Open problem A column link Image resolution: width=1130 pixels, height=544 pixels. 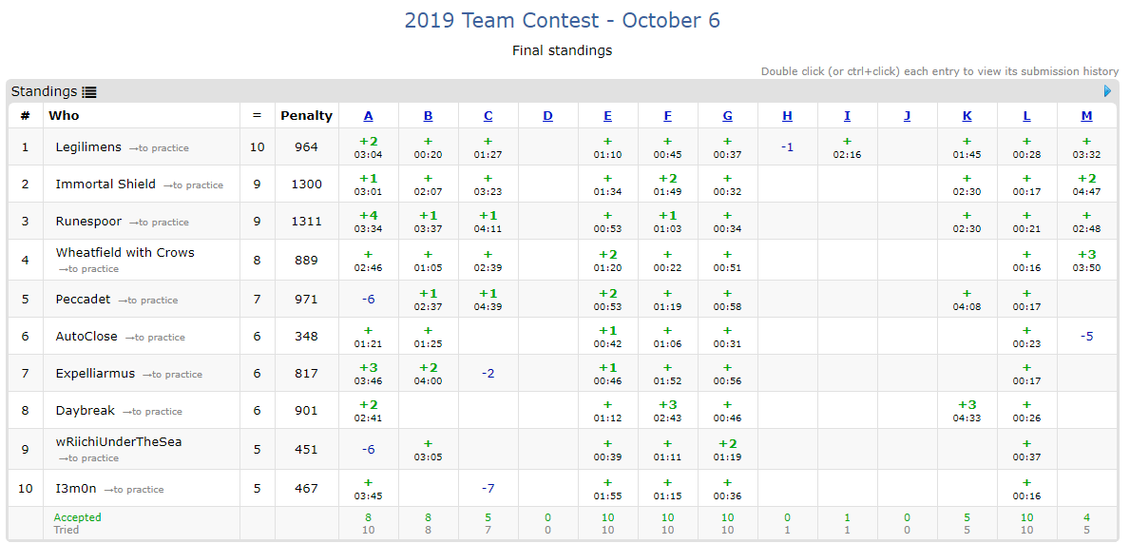368,116
